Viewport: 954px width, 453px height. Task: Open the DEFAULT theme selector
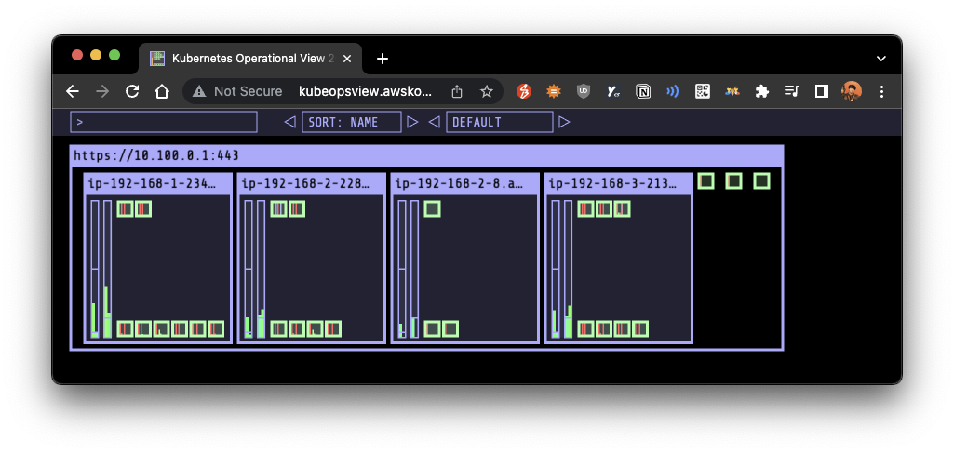[x=500, y=122]
